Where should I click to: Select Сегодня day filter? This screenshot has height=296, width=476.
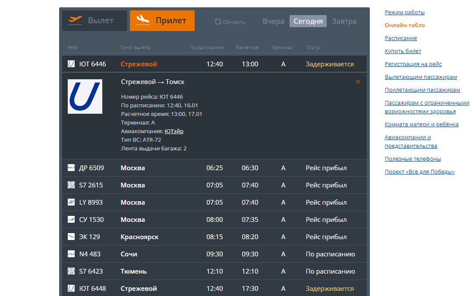308,21
